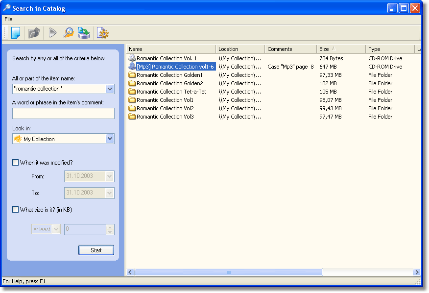This screenshot has height=293, width=429.
Task: Click the item's comment input field
Action: click(63, 113)
